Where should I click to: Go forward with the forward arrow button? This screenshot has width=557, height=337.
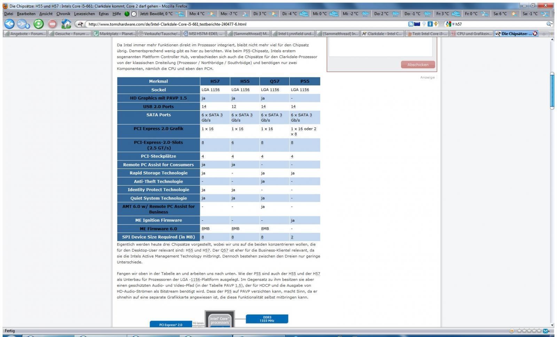pyautogui.click(x=24, y=24)
